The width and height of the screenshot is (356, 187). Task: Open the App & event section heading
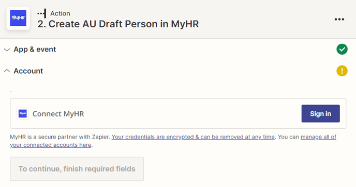[x=35, y=49]
